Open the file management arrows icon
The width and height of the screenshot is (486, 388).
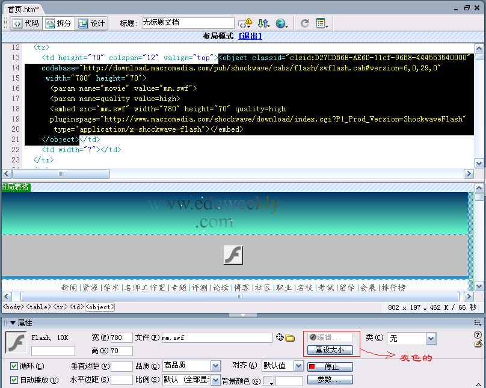click(x=263, y=23)
